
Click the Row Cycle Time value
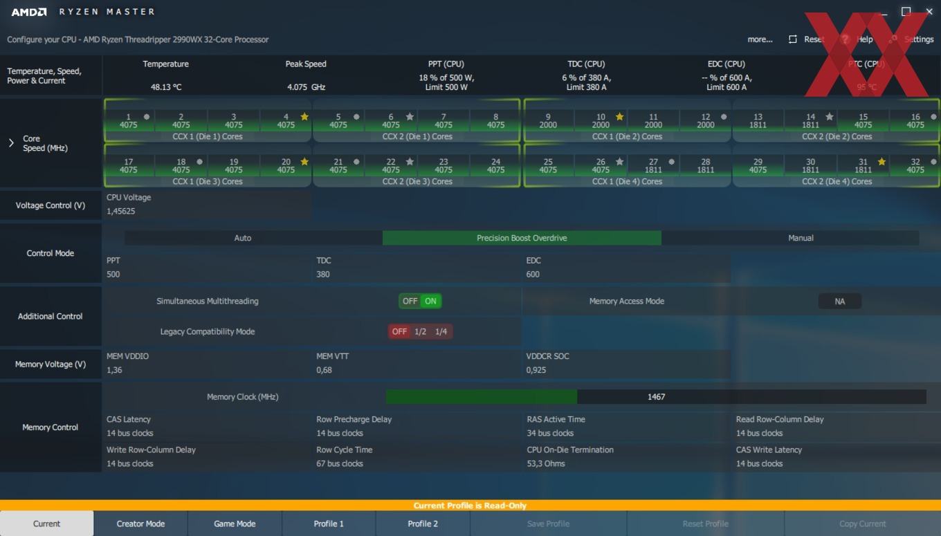340,463
